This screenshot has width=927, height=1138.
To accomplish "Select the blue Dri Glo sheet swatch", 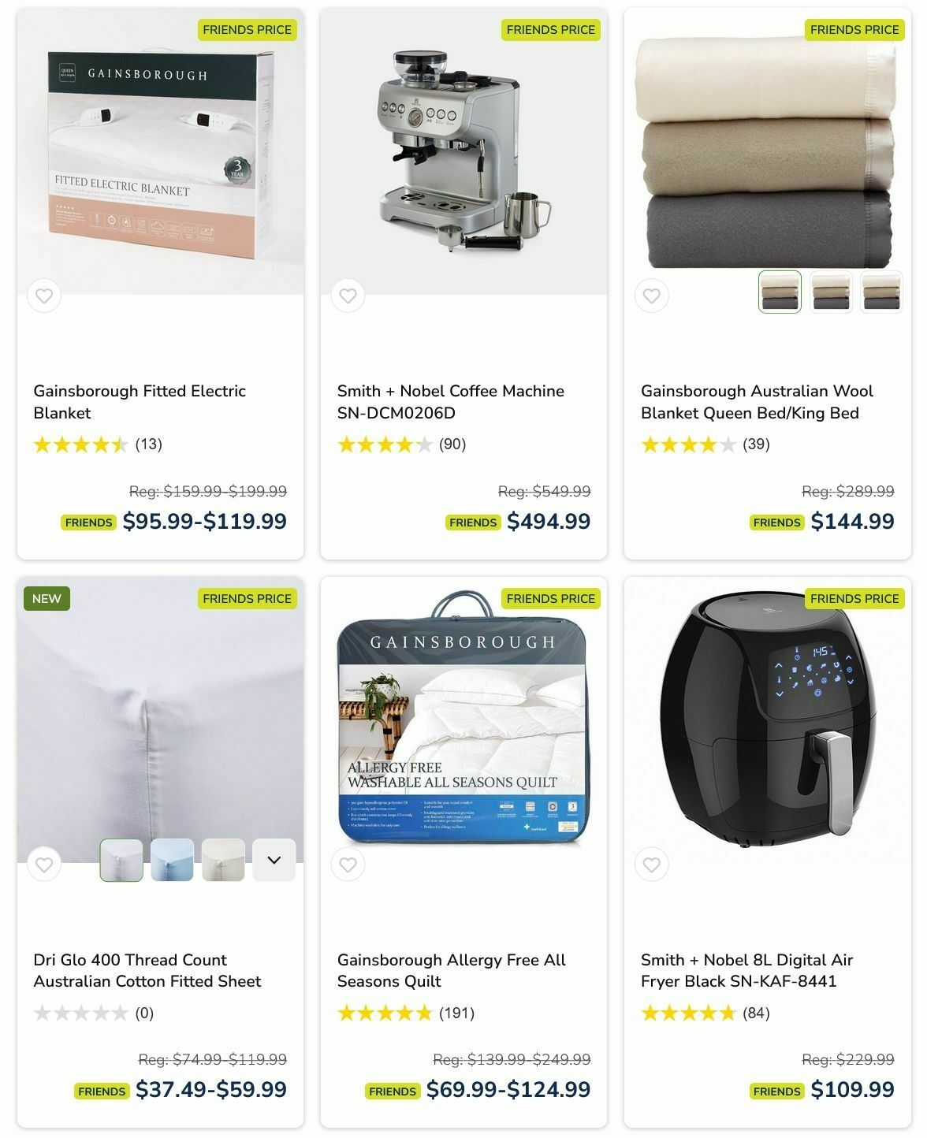I will pyautogui.click(x=172, y=860).
